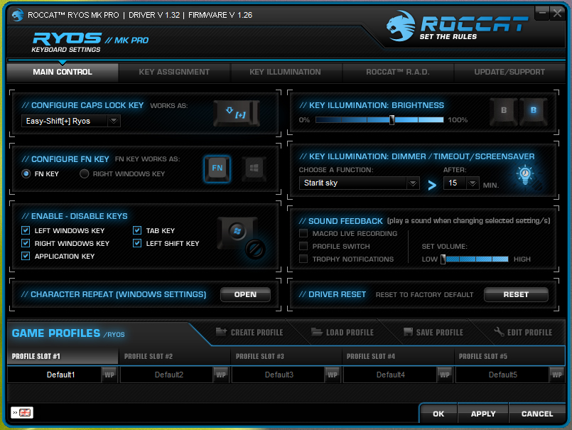572x430 pixels.
Task: Open the Caps Lock key function dropdown
Action: [x=71, y=121]
